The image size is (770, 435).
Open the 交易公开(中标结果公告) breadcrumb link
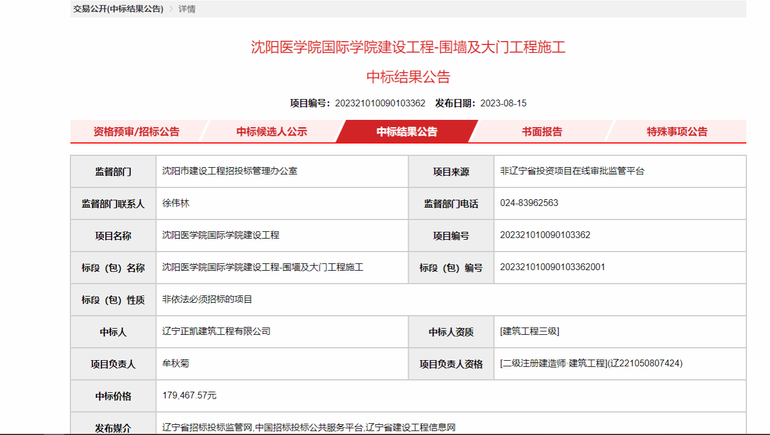coord(118,9)
